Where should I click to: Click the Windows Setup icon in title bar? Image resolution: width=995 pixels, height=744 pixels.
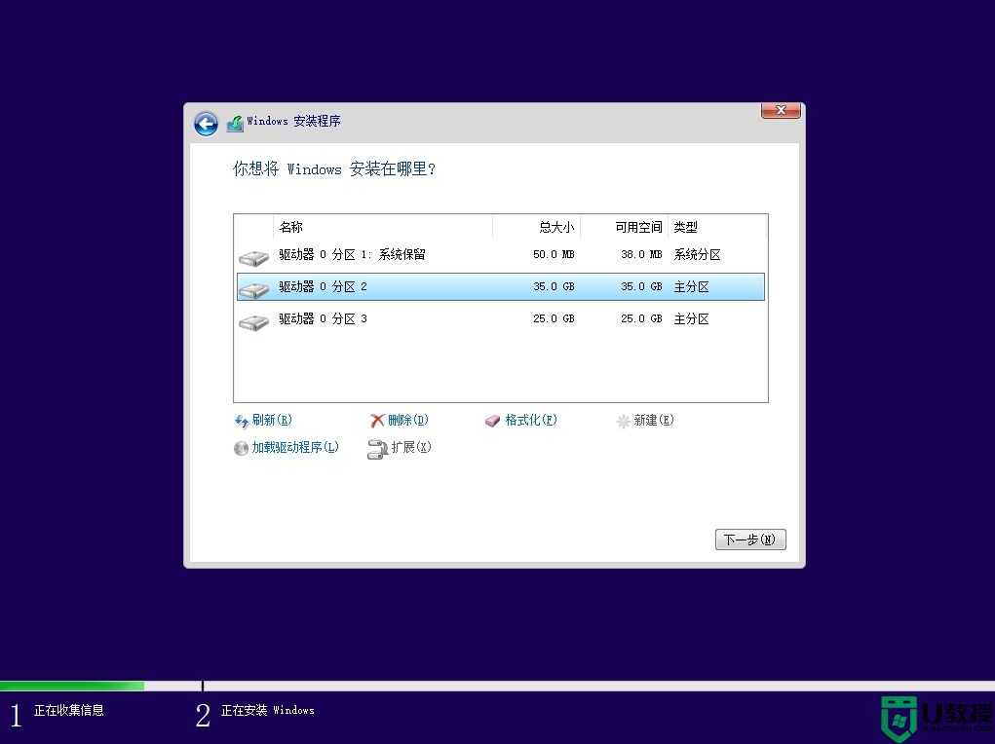coord(235,123)
